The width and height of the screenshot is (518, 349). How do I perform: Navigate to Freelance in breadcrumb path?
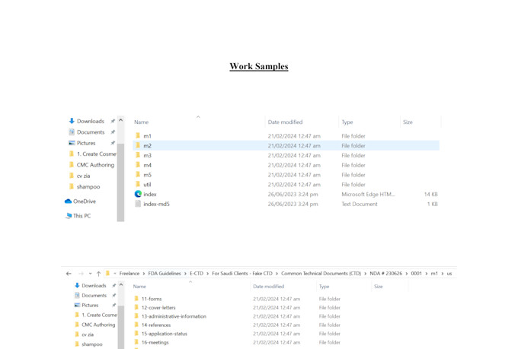click(129, 274)
